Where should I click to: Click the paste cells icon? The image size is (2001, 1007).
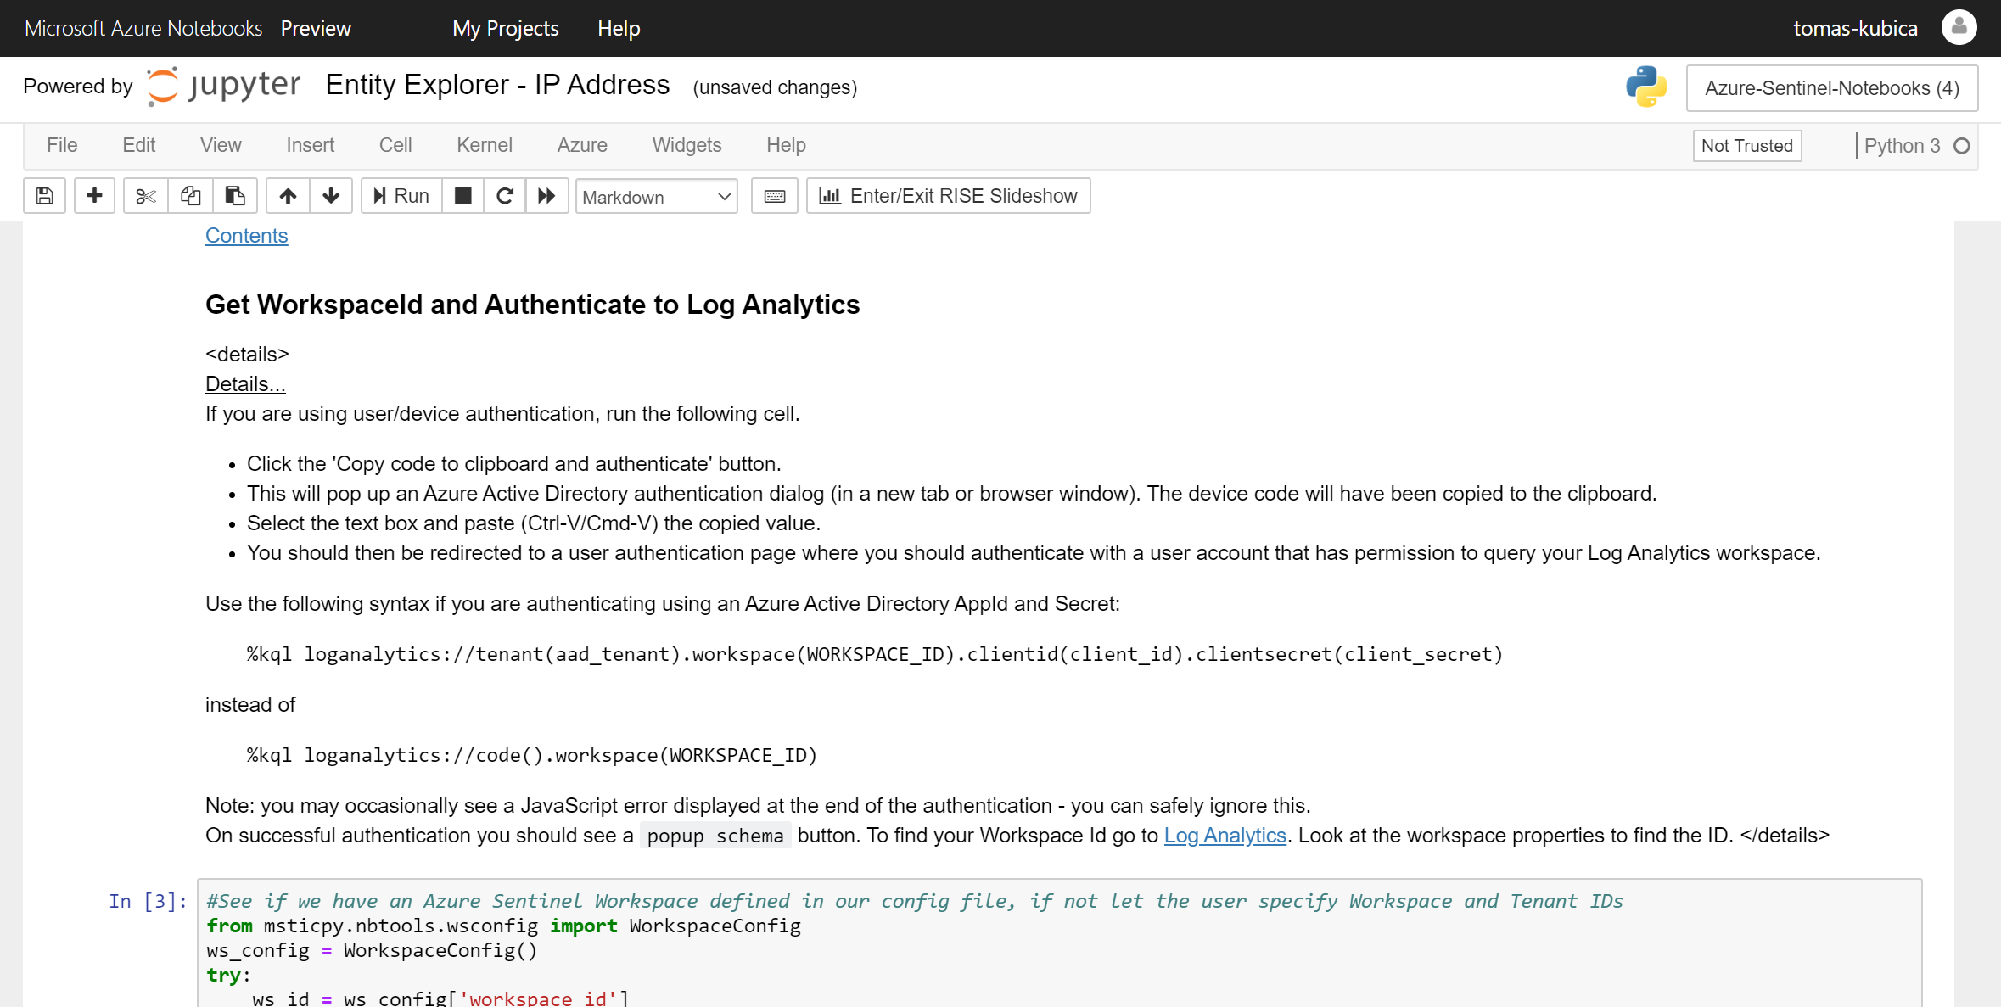click(x=235, y=196)
